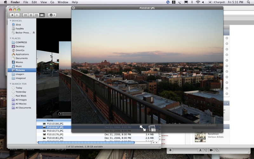
Task: Switch Finder to icon view
Action: coord(25,15)
